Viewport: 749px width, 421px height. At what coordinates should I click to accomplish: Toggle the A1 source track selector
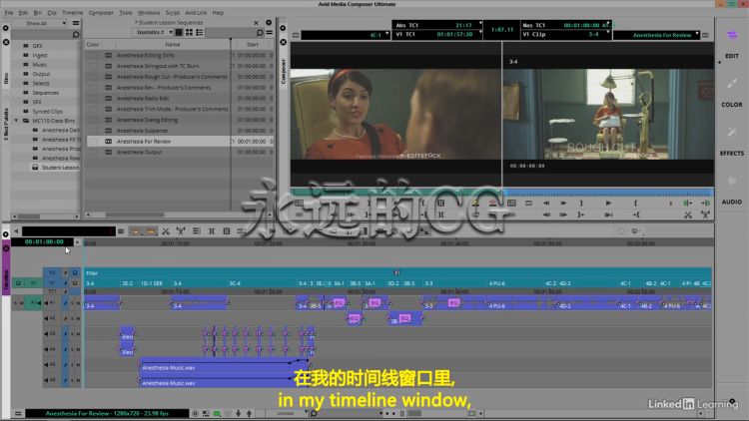(33, 302)
